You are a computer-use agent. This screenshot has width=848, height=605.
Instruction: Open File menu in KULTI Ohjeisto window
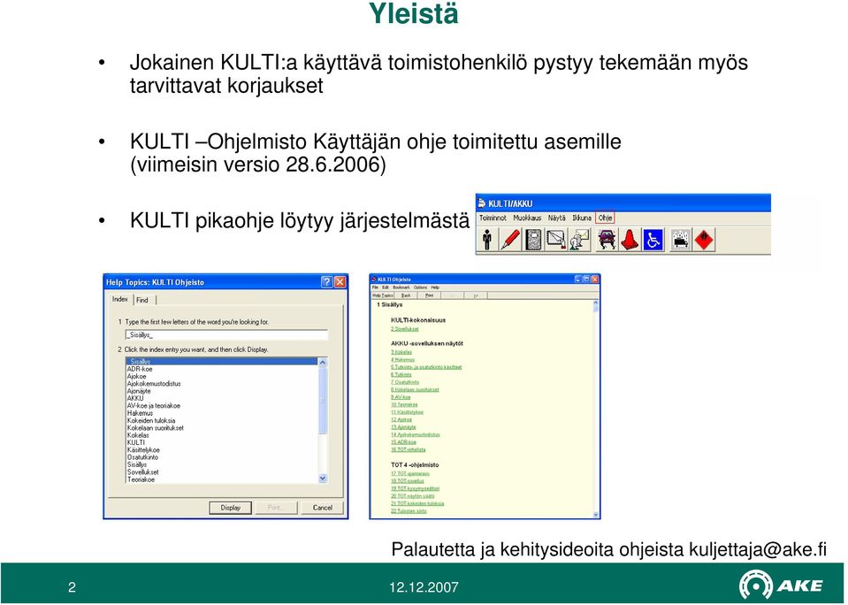(375, 287)
